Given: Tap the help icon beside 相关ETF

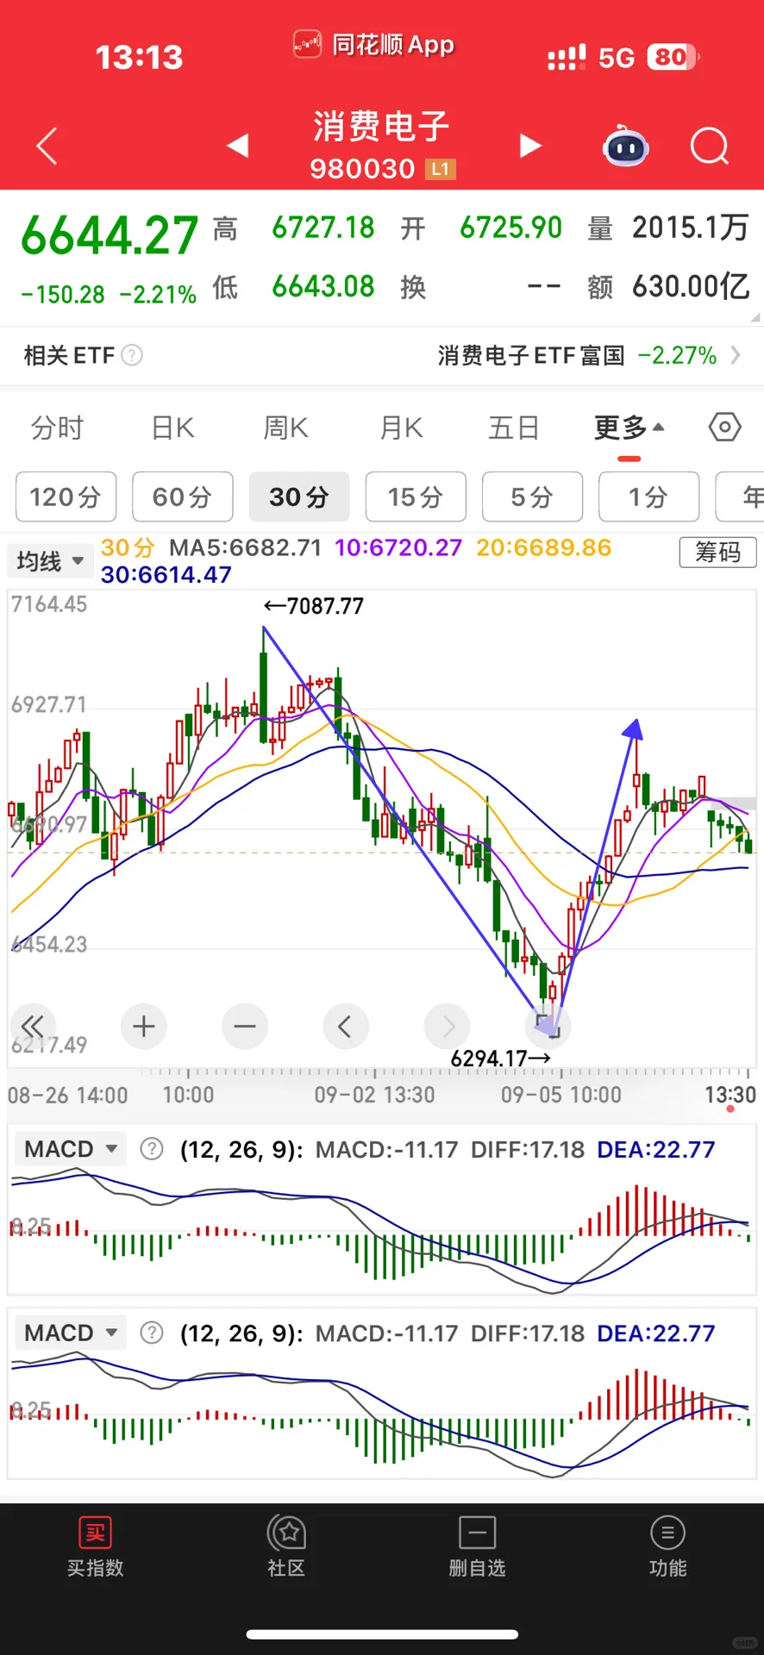Looking at the screenshot, I should pyautogui.click(x=132, y=355).
